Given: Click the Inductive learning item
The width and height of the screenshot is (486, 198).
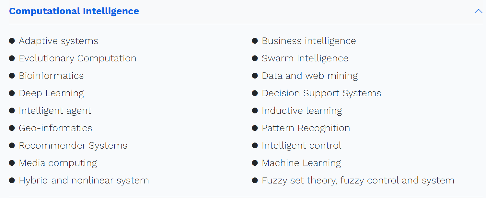Looking at the screenshot, I should [x=302, y=111].
